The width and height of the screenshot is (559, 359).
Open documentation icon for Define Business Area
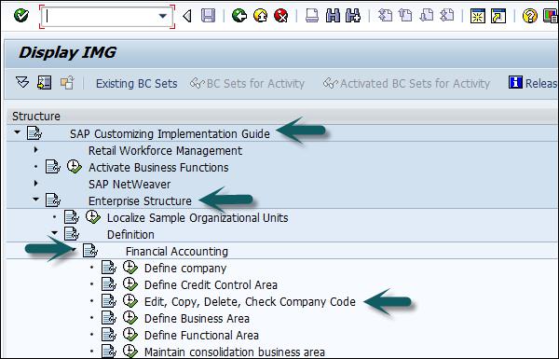tap(108, 318)
